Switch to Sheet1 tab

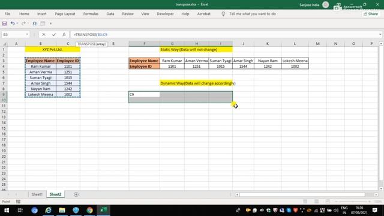[x=37, y=194]
